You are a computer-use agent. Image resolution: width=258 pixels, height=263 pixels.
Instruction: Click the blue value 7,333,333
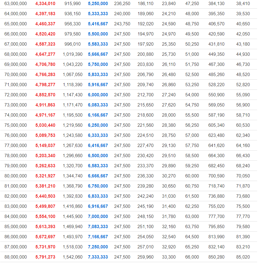coord(98,257)
